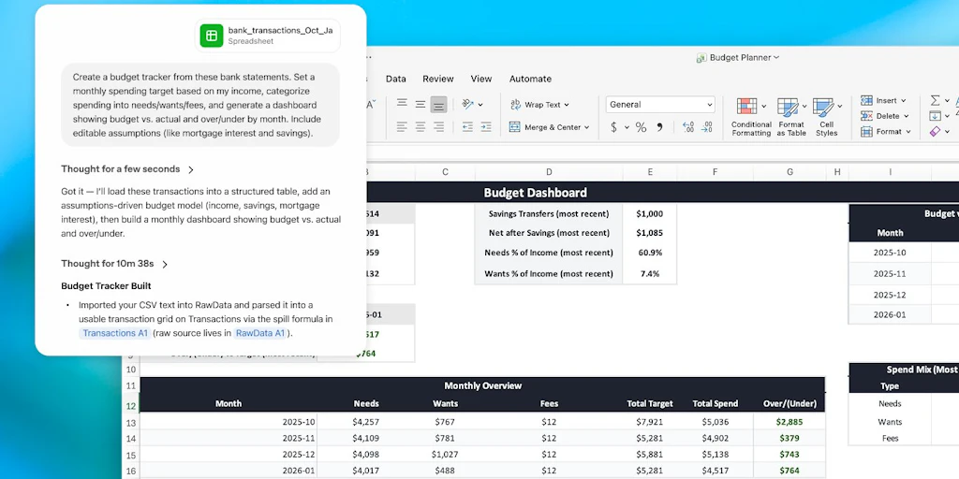Viewport: 959px width, 479px height.
Task: Click the Middle Align icon
Action: [x=420, y=104]
